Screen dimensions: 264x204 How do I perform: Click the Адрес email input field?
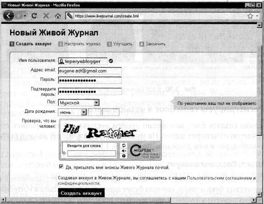(x=90, y=71)
